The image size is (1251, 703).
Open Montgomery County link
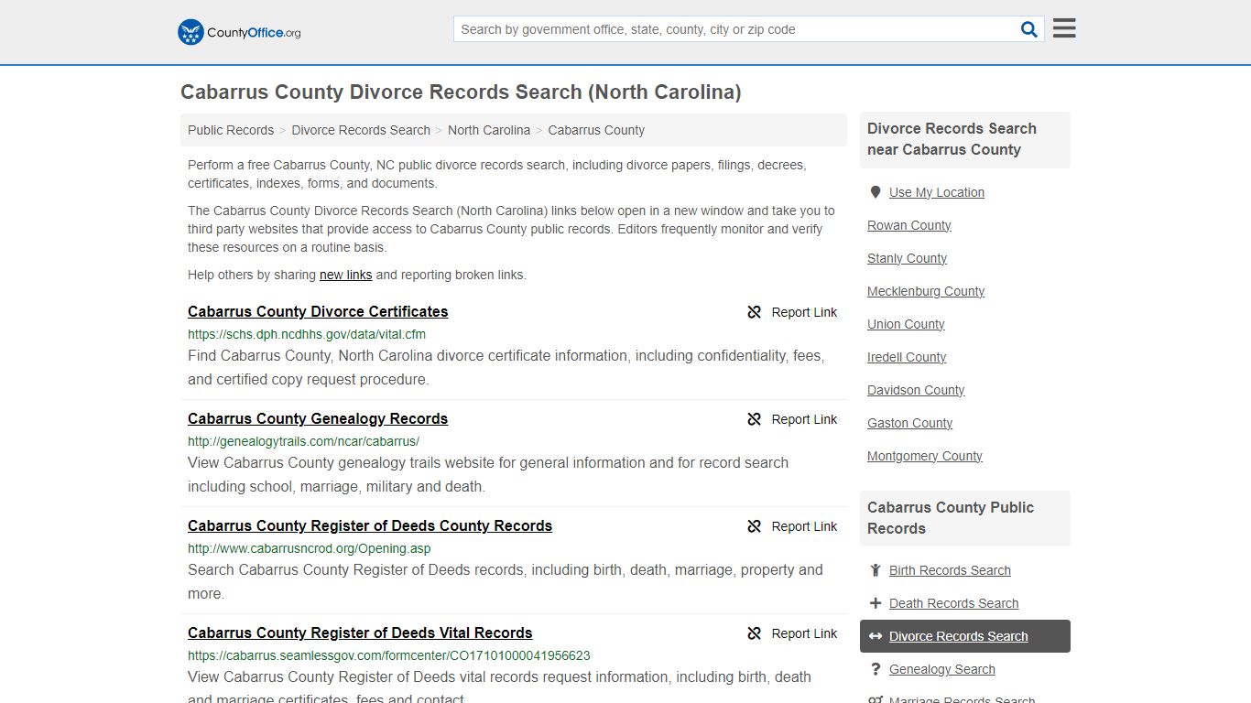925,456
